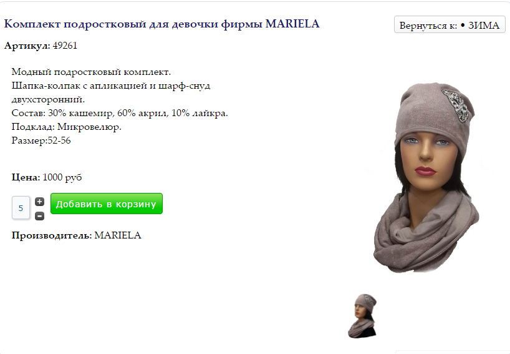
Task: Decrease quantity with the minus icon
Action: 39,215
